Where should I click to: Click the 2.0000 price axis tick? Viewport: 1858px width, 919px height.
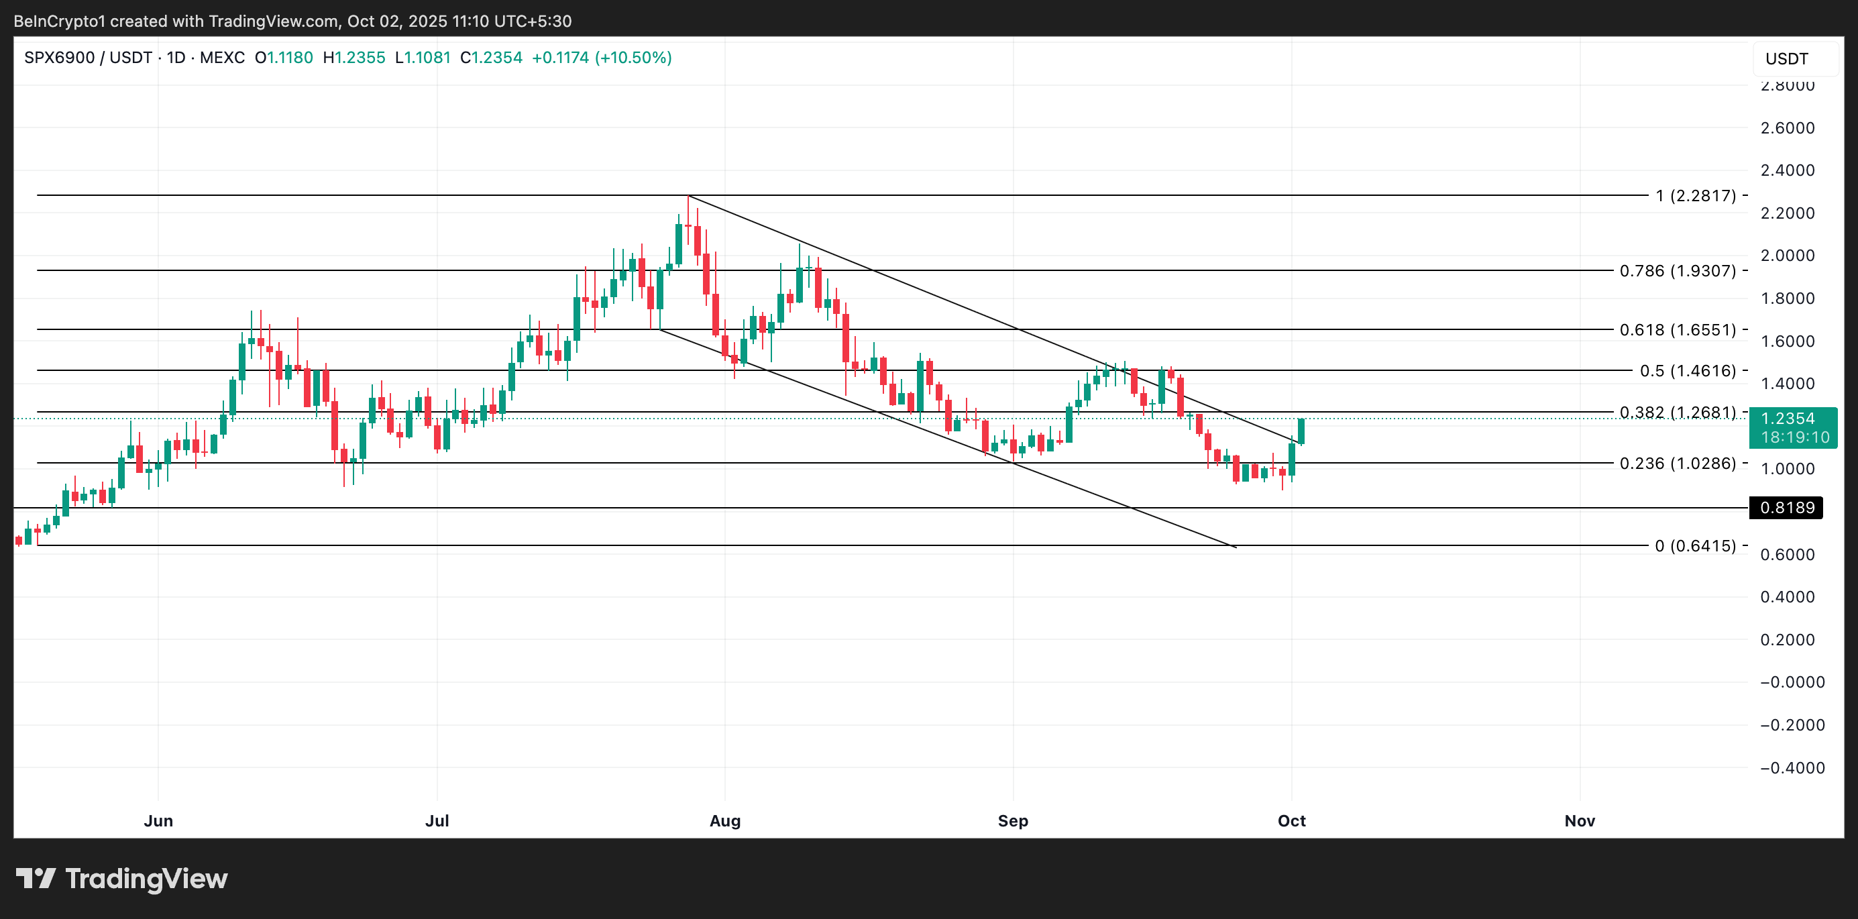point(1787,256)
